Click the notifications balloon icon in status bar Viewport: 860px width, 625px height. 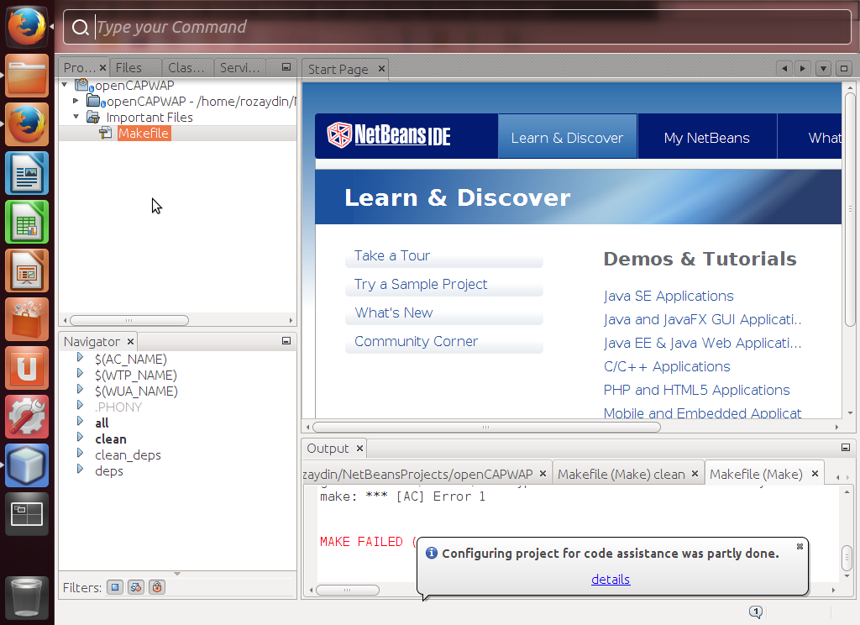[x=755, y=612]
